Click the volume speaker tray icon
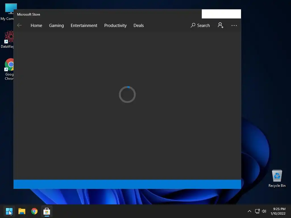 point(264,211)
